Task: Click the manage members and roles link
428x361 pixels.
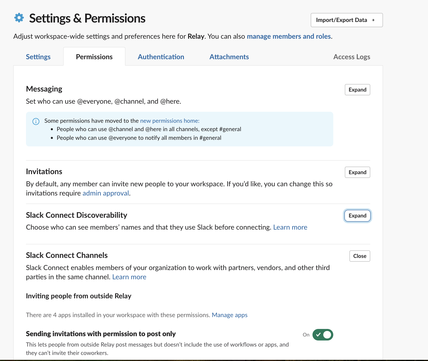Action: coord(289,36)
